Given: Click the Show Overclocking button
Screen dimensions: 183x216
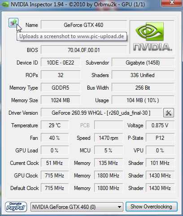Looking at the screenshot, I should point(152,207).
